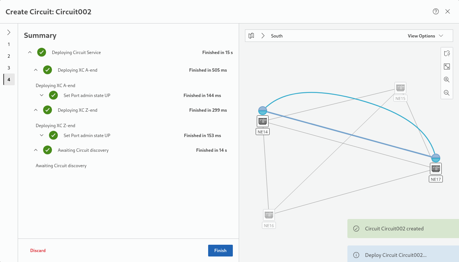Click the fit-to-screen icon on the map

click(447, 67)
